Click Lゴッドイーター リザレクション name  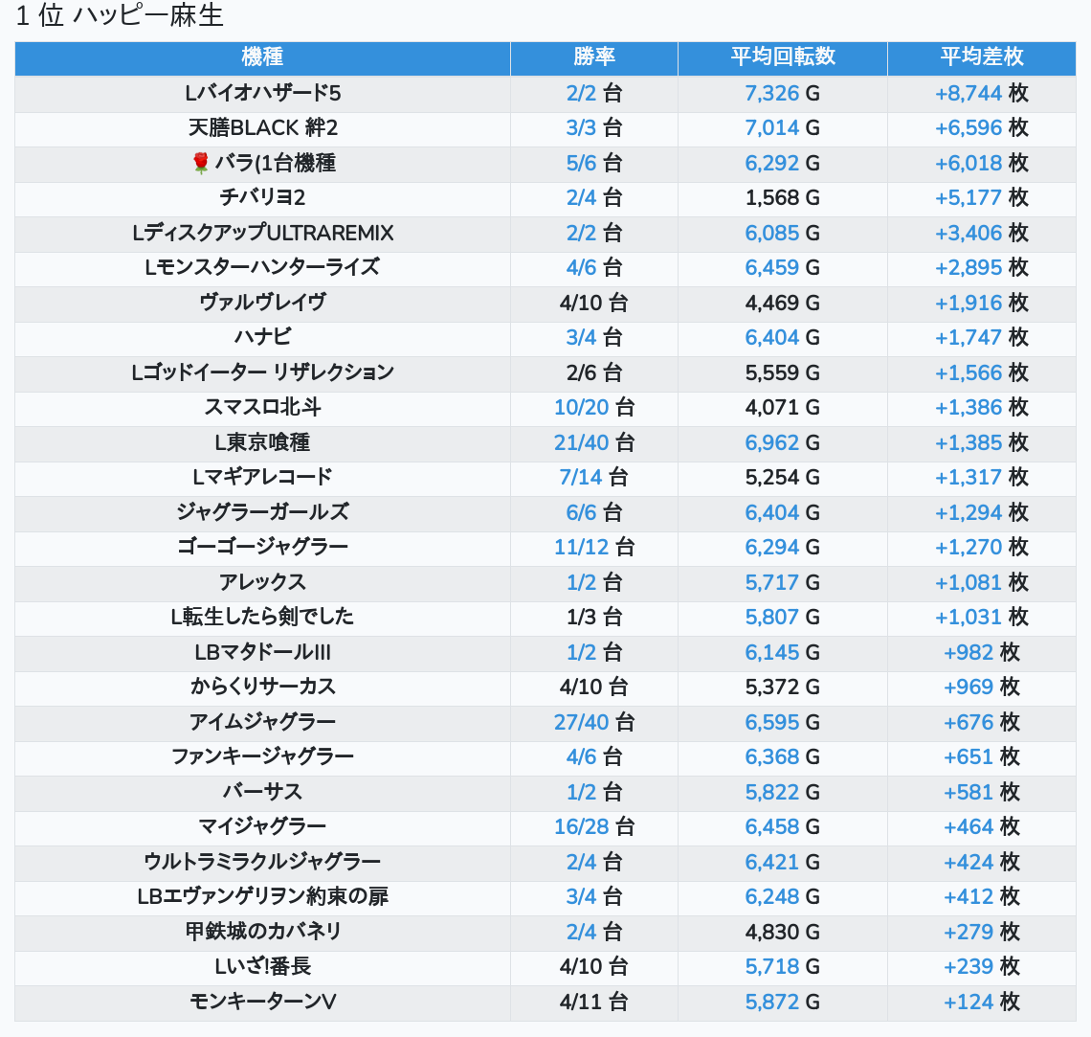click(x=262, y=372)
